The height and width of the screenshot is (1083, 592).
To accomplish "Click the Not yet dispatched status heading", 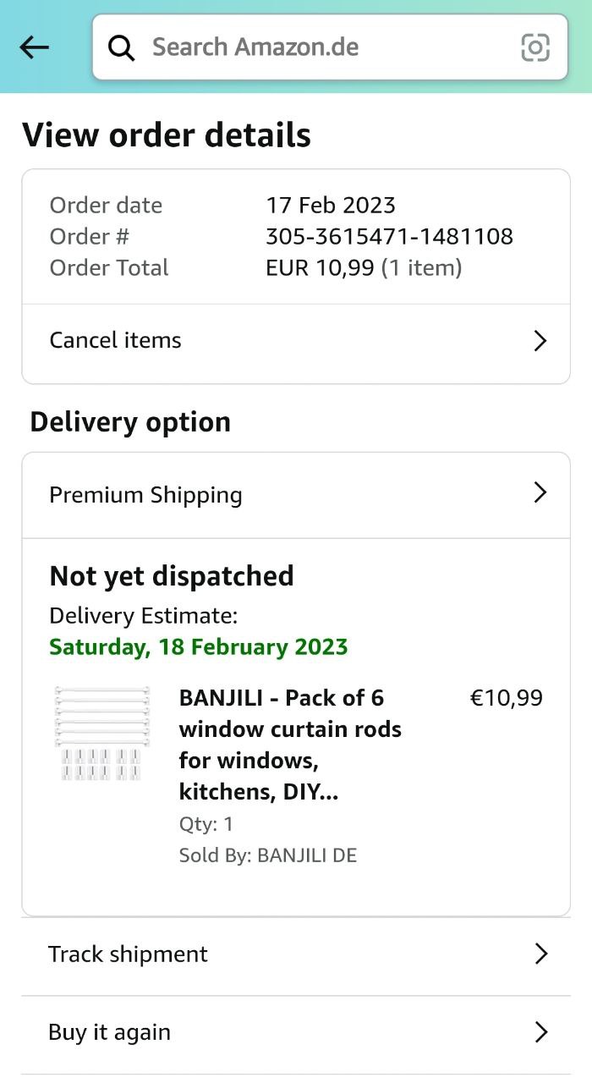I will [x=172, y=576].
